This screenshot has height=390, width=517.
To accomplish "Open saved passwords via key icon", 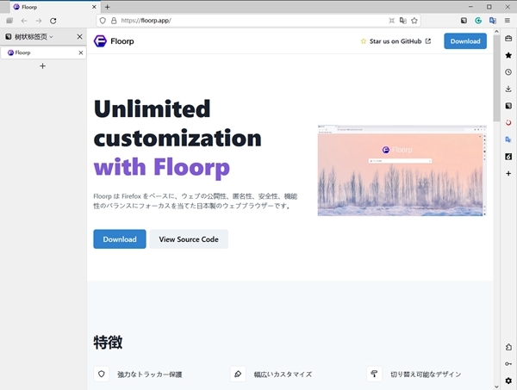I will (x=508, y=363).
